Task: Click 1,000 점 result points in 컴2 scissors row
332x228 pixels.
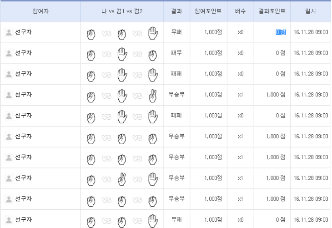Action: [276, 95]
